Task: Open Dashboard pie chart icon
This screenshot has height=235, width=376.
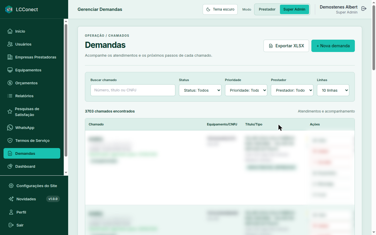Action: click(10, 166)
